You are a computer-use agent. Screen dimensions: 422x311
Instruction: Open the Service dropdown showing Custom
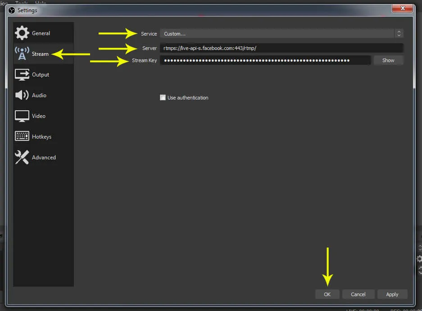click(x=277, y=34)
